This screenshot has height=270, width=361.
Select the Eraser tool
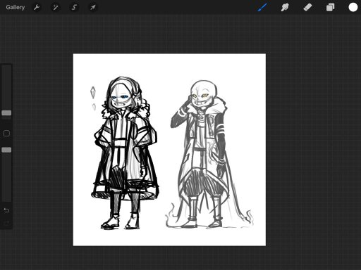coord(307,7)
